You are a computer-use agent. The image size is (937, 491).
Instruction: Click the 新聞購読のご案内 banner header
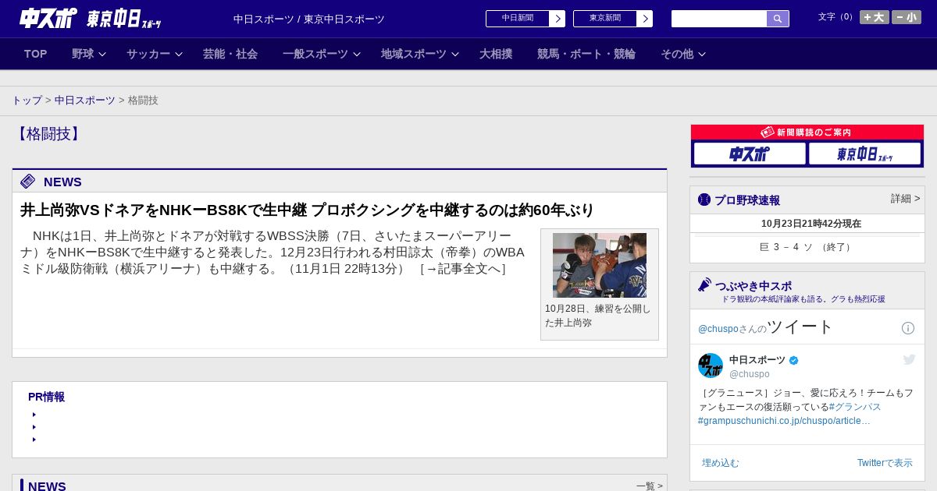[807, 132]
